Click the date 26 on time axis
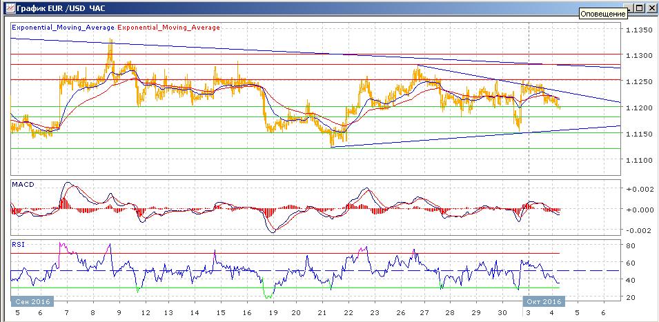659x322 pixels. [x=401, y=313]
